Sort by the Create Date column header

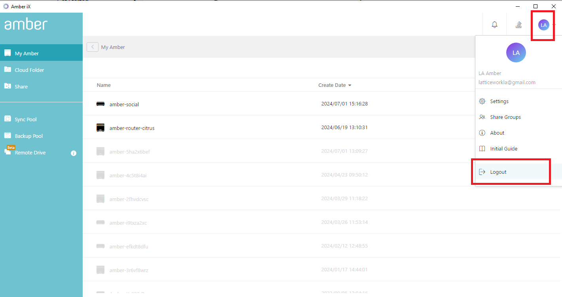332,85
